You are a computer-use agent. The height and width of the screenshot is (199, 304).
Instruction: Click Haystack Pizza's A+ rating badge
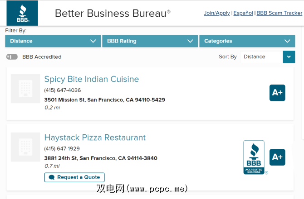(x=277, y=157)
